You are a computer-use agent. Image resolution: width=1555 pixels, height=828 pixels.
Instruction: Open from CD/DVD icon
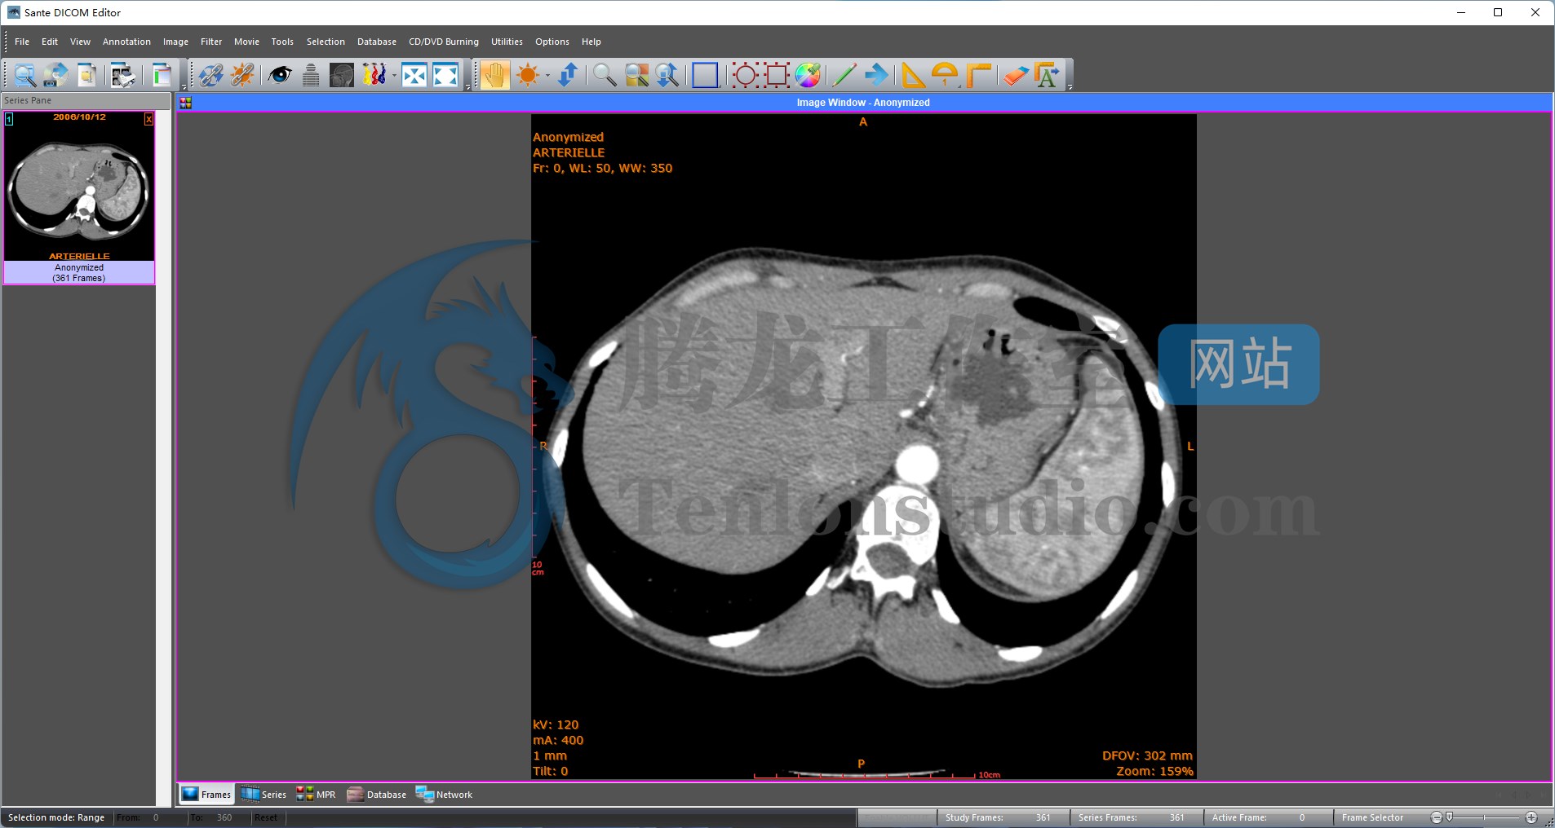click(55, 75)
